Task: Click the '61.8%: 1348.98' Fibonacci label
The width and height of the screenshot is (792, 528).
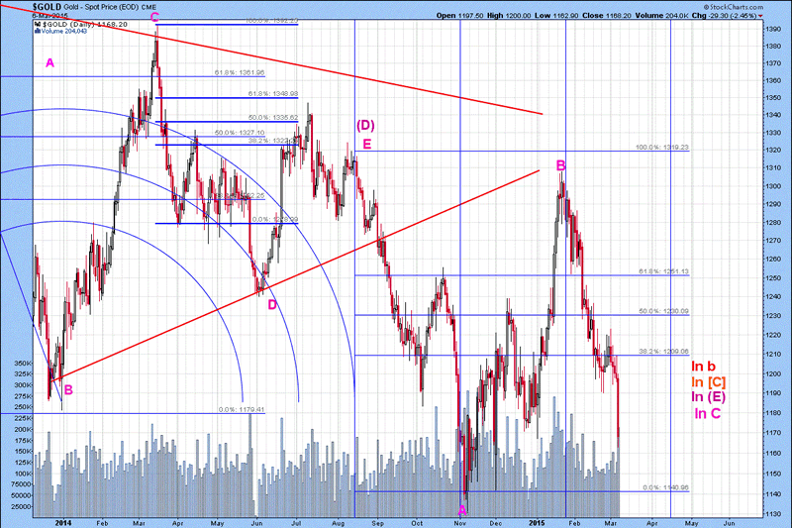Action: pyautogui.click(x=273, y=94)
